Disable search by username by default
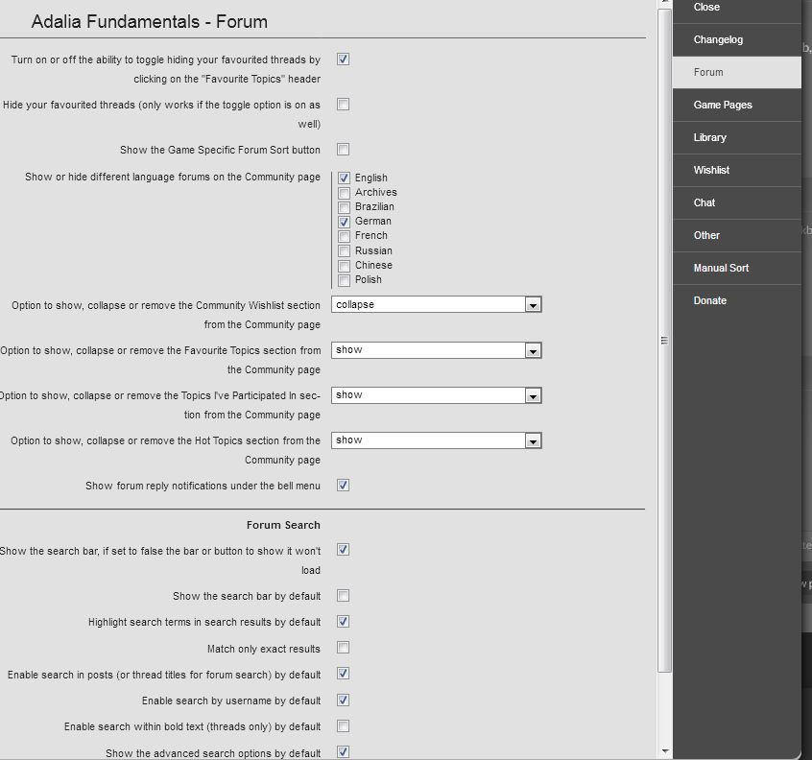Image resolution: width=812 pixels, height=760 pixels. [343, 700]
